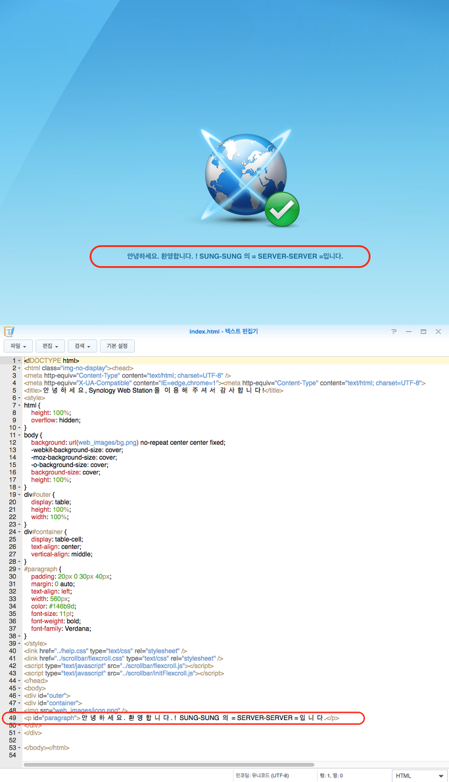Image resolution: width=449 pixels, height=782 pixels.
Task: Click the 기본 설정 button
Action: pyautogui.click(x=117, y=346)
